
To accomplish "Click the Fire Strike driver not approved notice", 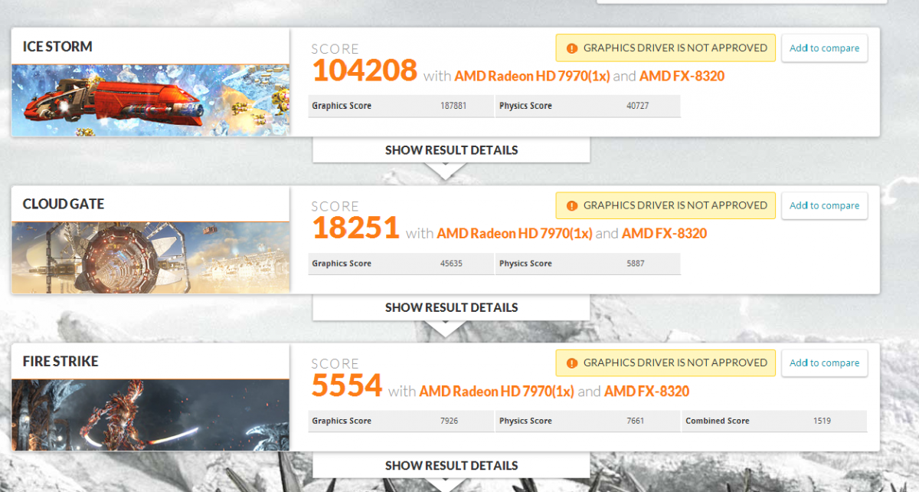I will (666, 362).
